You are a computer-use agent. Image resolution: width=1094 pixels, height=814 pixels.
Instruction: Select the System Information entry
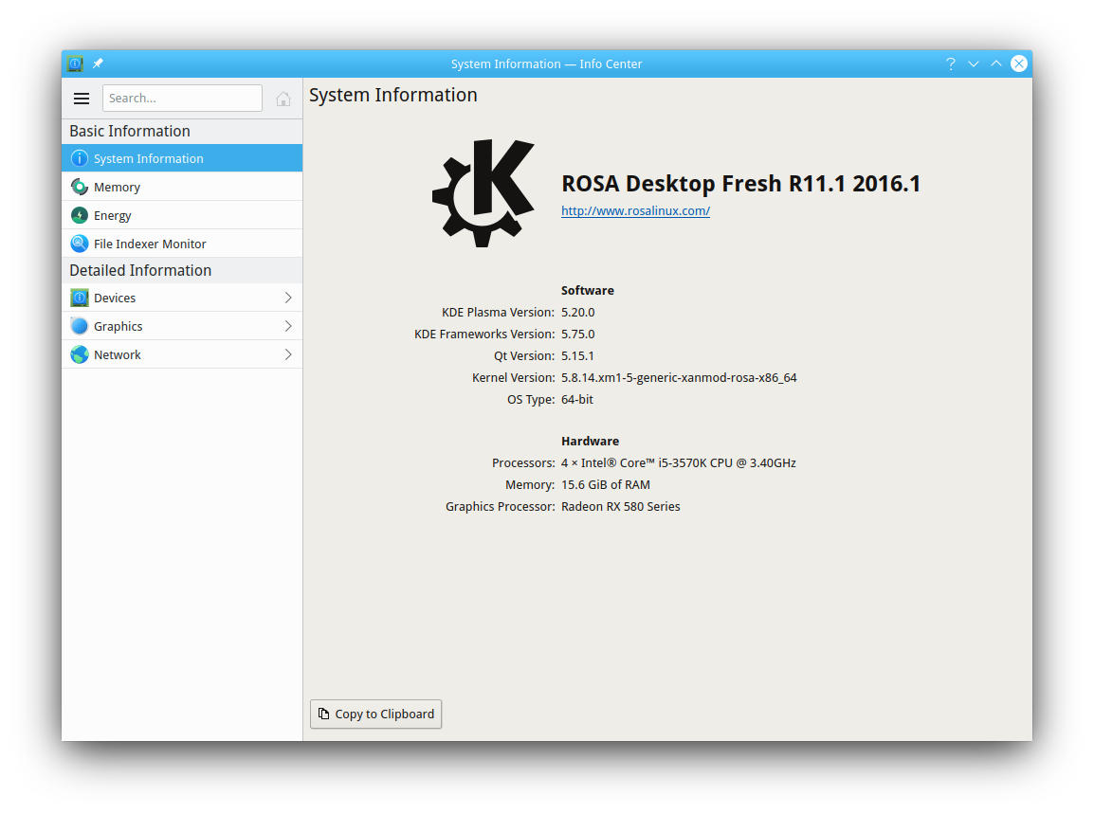coord(182,158)
